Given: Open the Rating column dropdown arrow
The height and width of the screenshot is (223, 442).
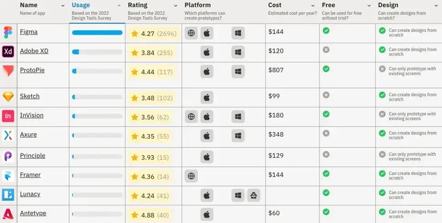Looking at the screenshot, I should (175, 5).
